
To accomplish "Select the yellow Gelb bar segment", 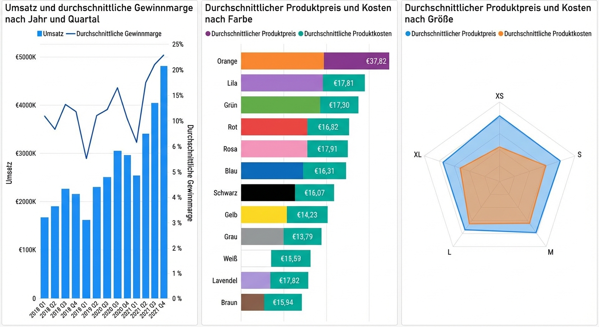I will click(264, 215).
